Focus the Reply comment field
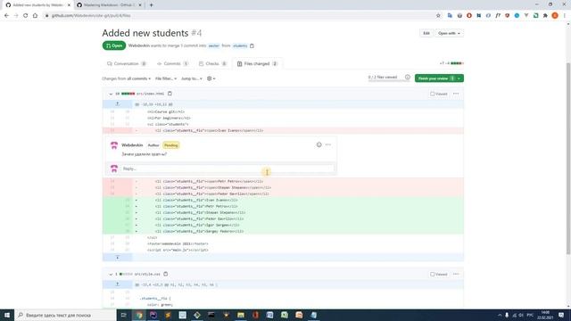Image resolution: width=571 pixels, height=321 pixels. click(x=227, y=169)
